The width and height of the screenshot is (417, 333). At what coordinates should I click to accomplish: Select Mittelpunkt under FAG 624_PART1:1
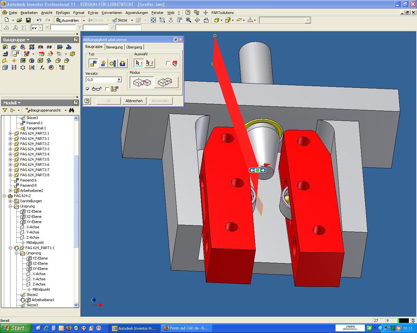point(41,289)
